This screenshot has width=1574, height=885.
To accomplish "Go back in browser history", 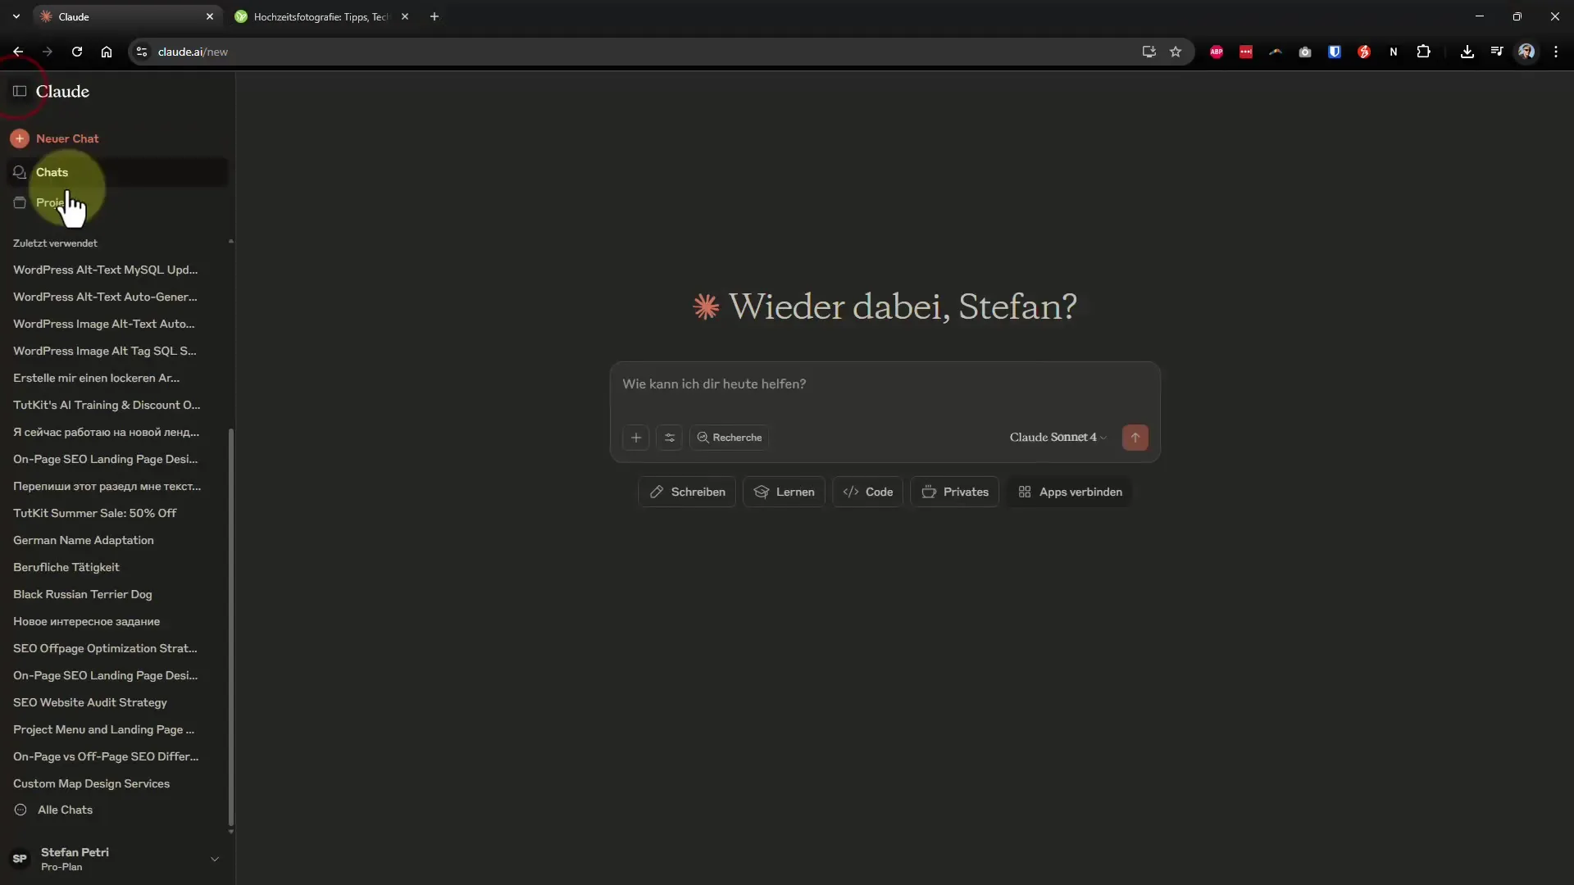I will [x=18, y=52].
